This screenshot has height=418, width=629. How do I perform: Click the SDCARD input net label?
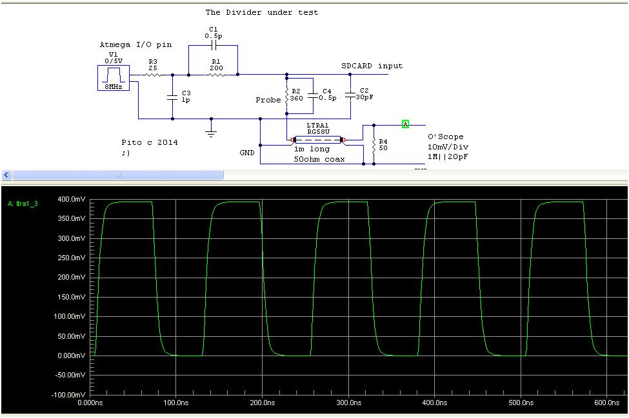coord(372,66)
